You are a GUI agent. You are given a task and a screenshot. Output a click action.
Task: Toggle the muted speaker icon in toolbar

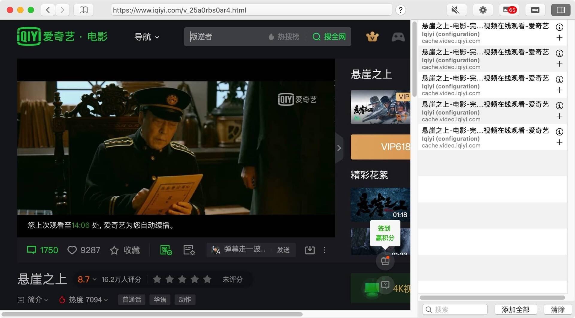point(456,10)
